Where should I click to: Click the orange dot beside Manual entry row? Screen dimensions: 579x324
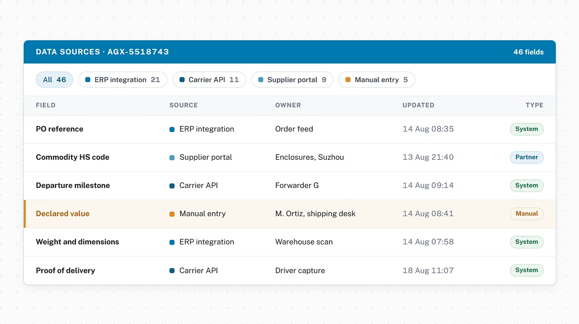point(172,214)
